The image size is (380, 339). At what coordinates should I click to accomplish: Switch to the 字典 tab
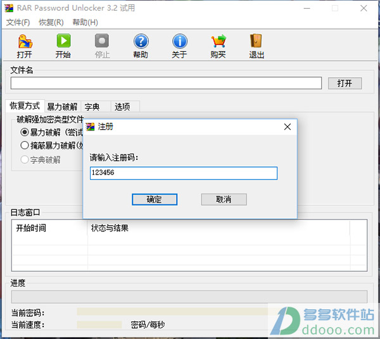pos(96,107)
